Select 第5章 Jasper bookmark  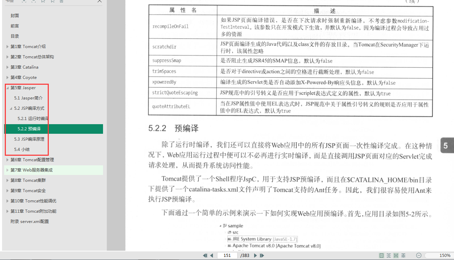click(23, 88)
